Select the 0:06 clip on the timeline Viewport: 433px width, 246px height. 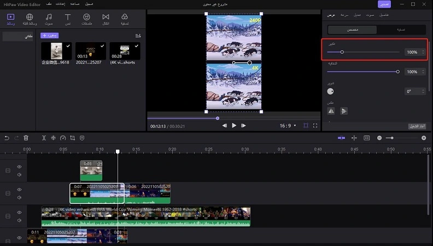[148, 194]
